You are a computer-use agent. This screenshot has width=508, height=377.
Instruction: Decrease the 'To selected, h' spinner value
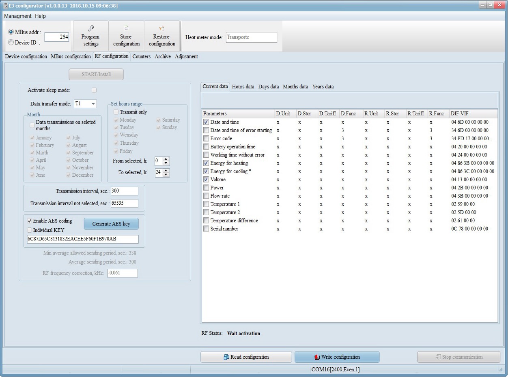(166, 175)
